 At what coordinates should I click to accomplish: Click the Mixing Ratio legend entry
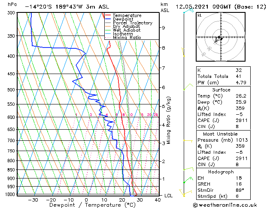127,38
